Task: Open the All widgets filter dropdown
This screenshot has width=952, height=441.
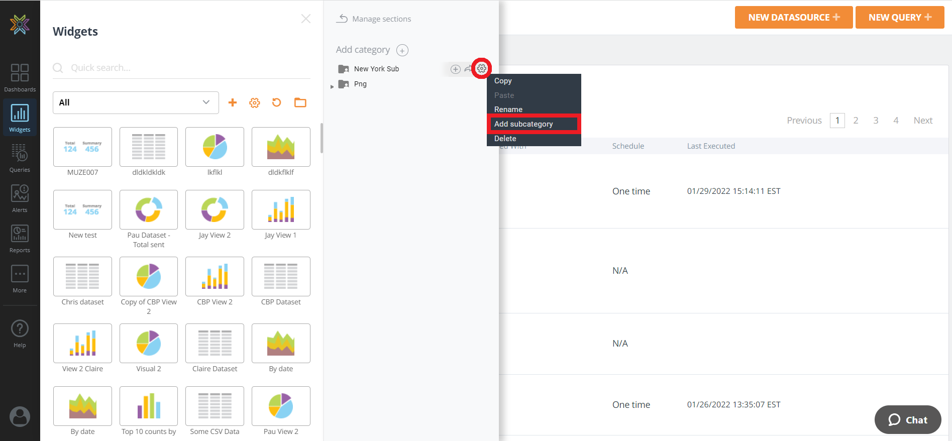Action: point(136,102)
